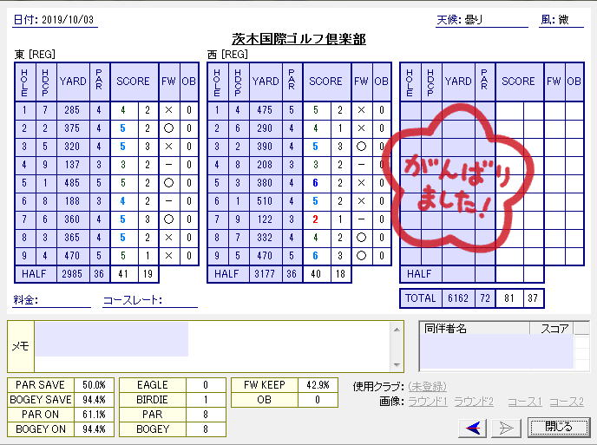Screen dimensions: 597x445
Task: Select West half yardage total 3177
Action: click(x=265, y=274)
